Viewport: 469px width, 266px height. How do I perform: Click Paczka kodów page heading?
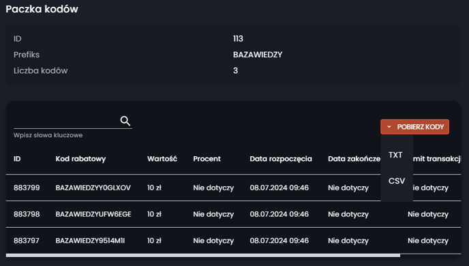click(42, 9)
